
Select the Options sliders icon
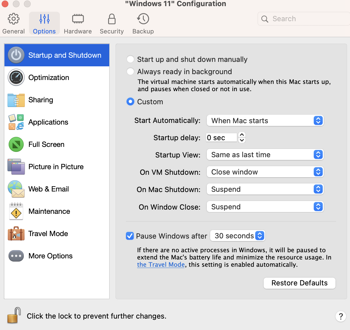coord(44,19)
